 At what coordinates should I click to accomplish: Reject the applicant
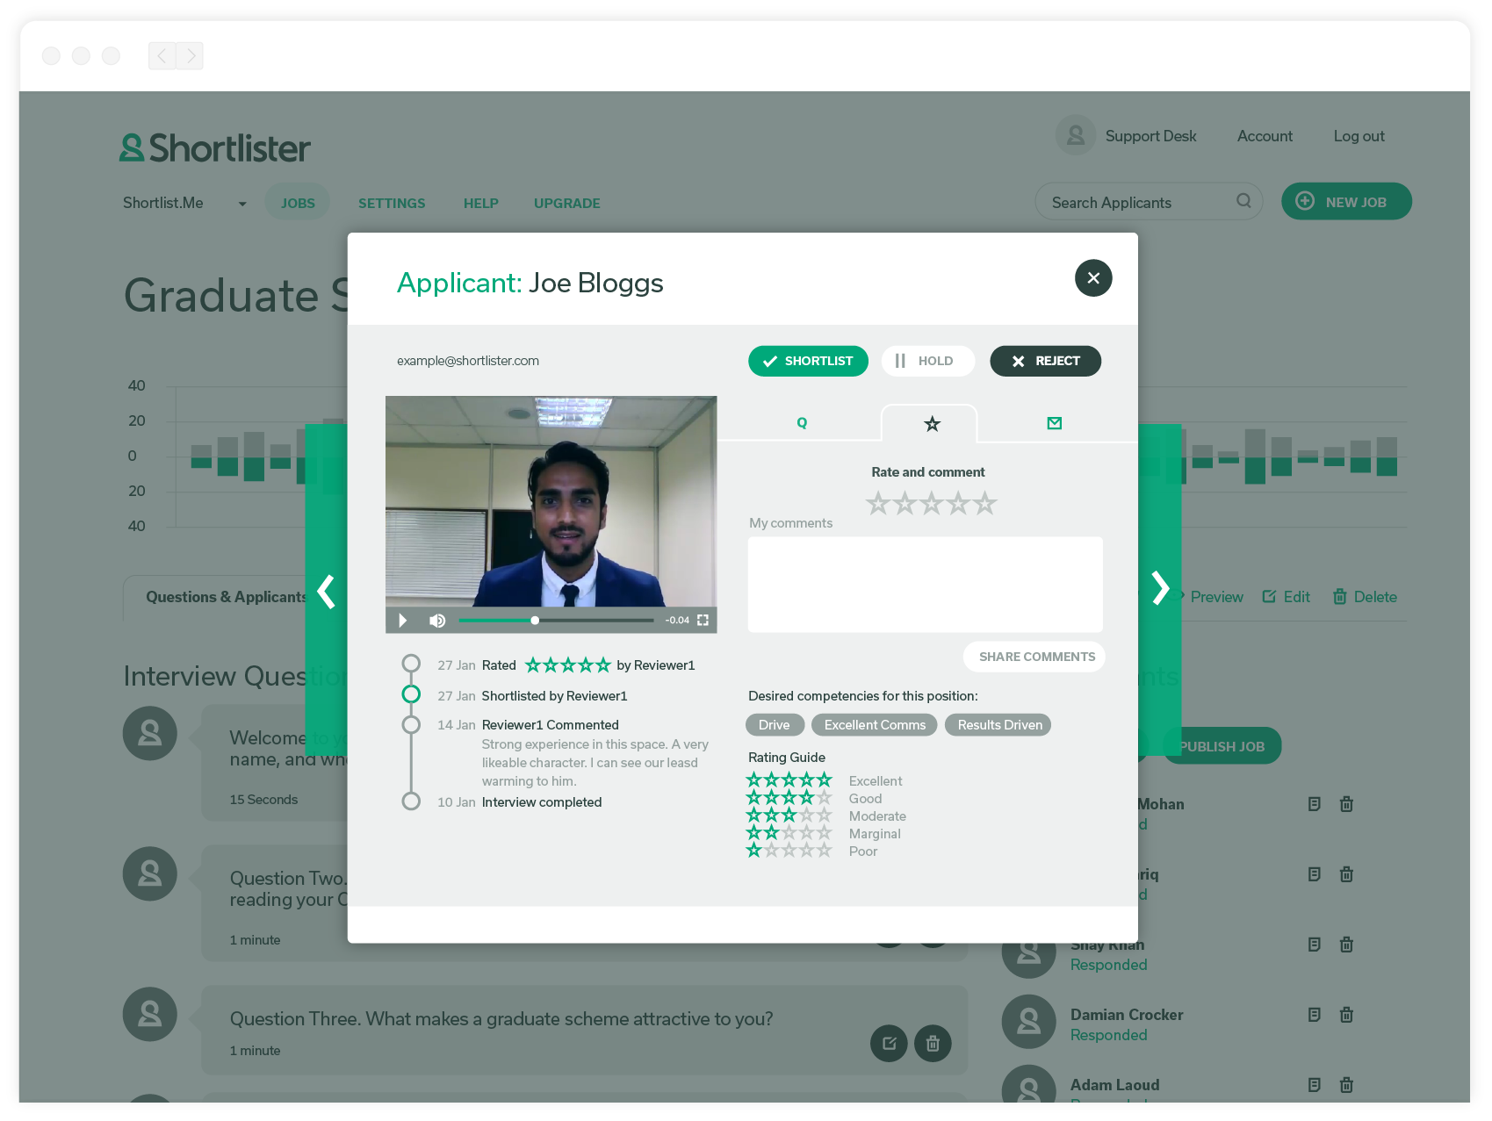[x=1045, y=361]
